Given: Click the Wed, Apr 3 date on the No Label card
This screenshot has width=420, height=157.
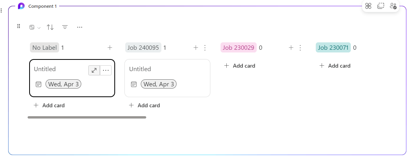Looking at the screenshot, I should click(63, 84).
